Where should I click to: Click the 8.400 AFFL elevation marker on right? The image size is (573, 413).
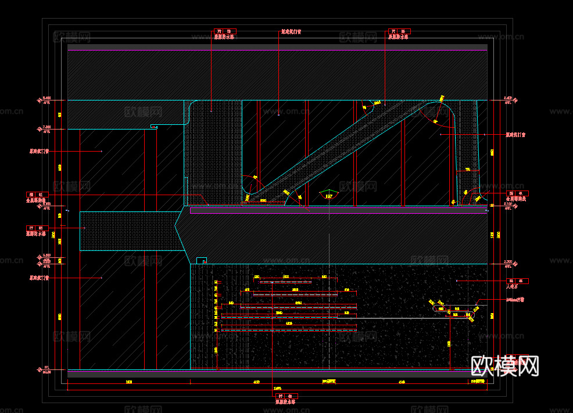coord(510,100)
